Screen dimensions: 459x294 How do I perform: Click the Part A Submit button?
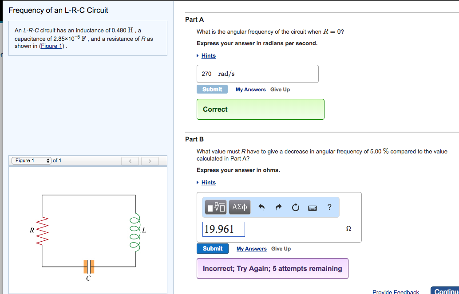tap(212, 89)
